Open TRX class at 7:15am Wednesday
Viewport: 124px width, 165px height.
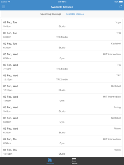click(x=62, y=67)
